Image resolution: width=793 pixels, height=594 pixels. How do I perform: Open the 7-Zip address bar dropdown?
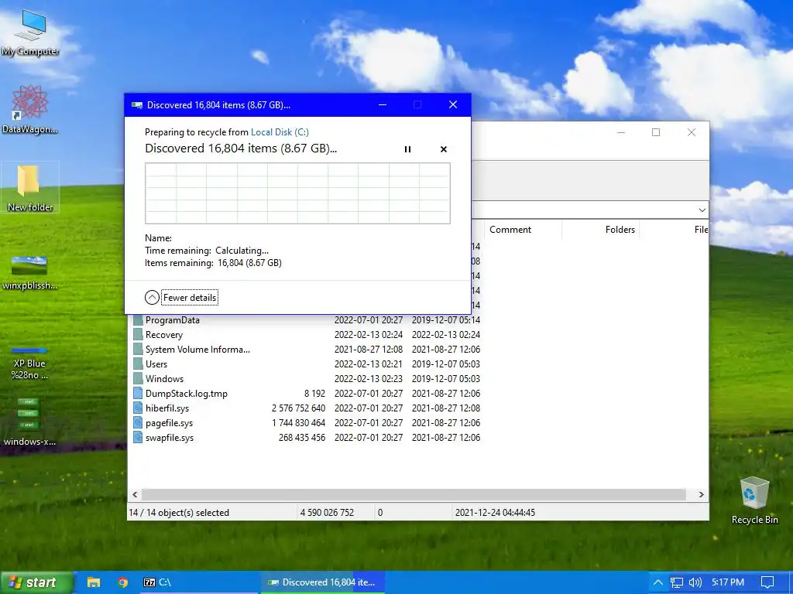pos(702,210)
